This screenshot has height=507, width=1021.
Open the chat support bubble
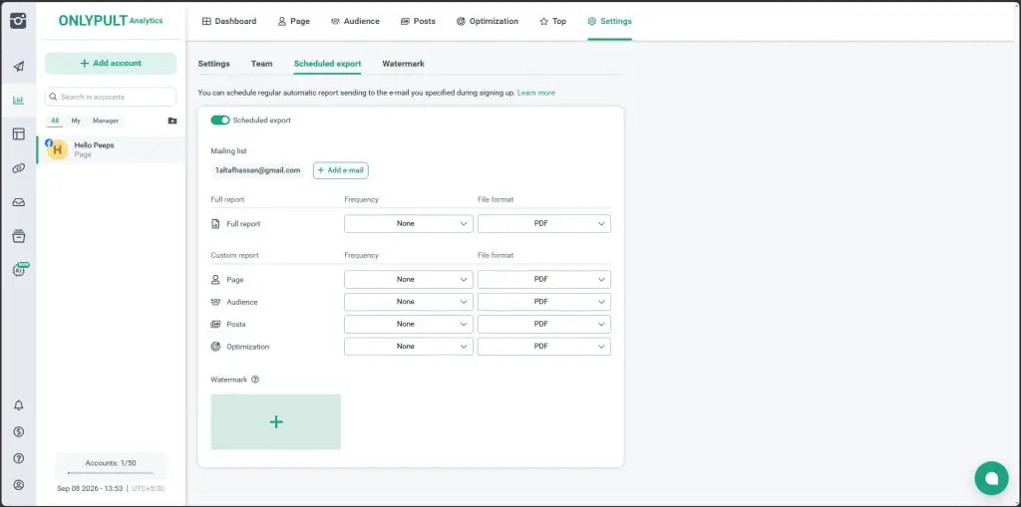(991, 478)
